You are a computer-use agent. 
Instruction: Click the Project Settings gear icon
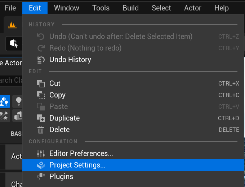[x=41, y=165]
